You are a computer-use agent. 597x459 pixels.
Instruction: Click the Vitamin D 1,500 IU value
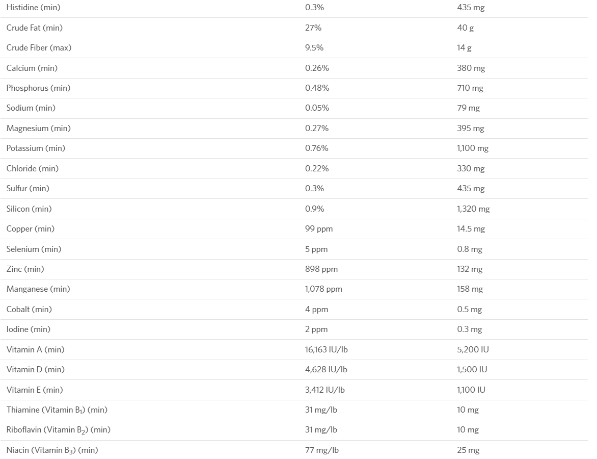click(x=472, y=369)
